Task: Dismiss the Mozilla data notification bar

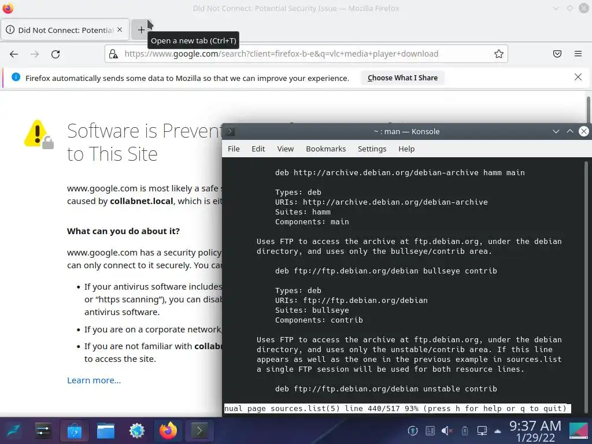Action: (x=578, y=77)
